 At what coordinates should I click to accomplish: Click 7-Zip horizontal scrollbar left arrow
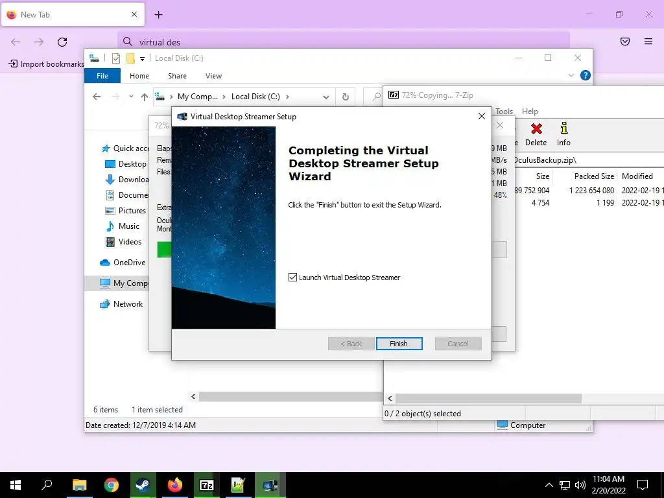pos(390,399)
